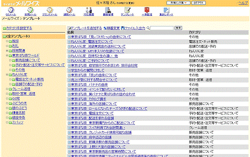Click folder icon of GS宛 category

point(10,99)
